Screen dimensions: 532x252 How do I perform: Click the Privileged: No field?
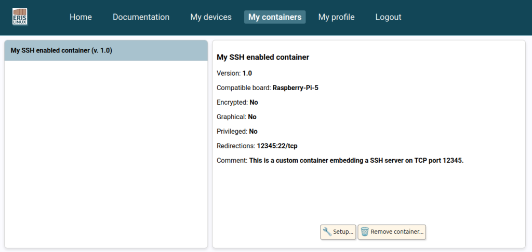tap(237, 131)
